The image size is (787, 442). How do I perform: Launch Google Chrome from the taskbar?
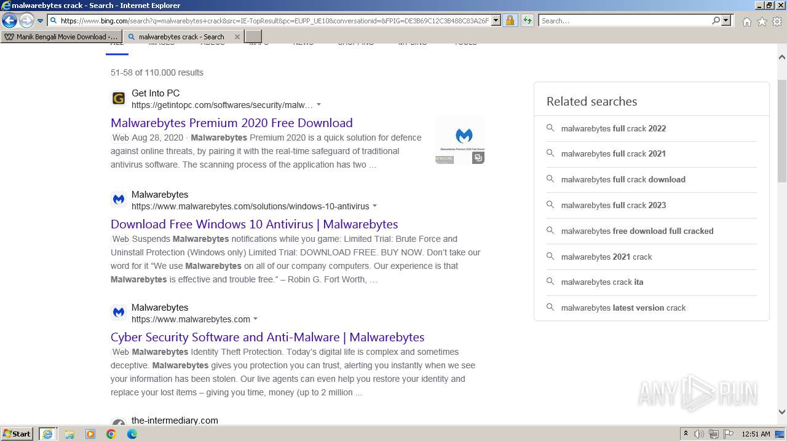point(111,434)
